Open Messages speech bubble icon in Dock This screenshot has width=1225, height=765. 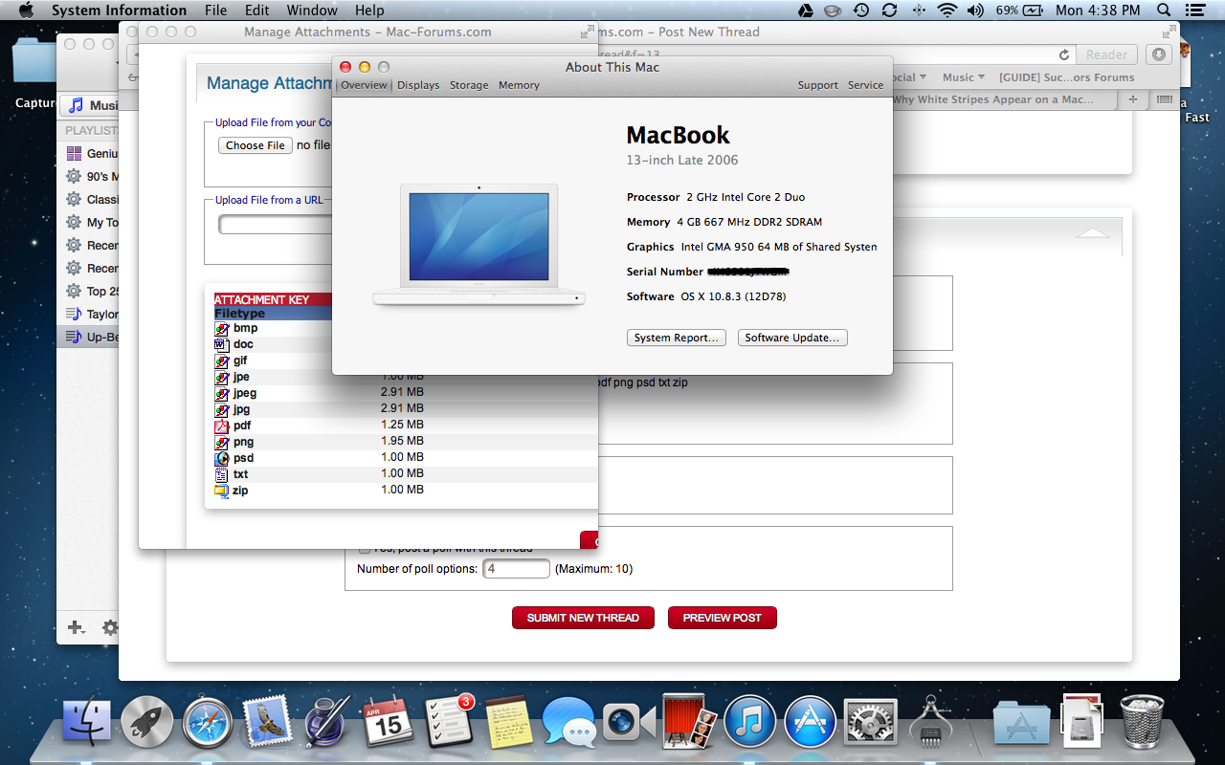click(x=568, y=721)
